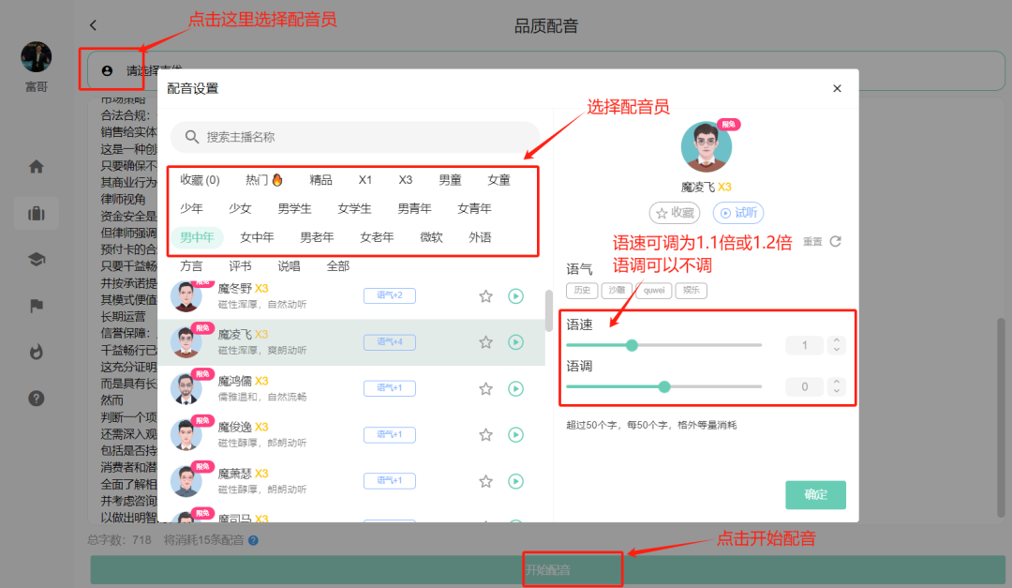Select the 热门 category
This screenshot has height=588, width=1012.
tap(264, 180)
